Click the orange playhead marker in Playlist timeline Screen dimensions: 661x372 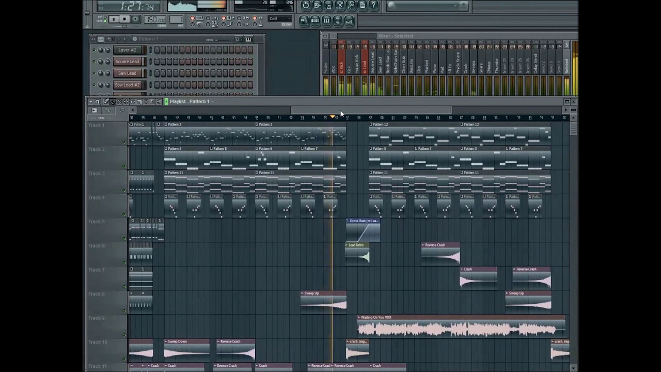coord(332,117)
